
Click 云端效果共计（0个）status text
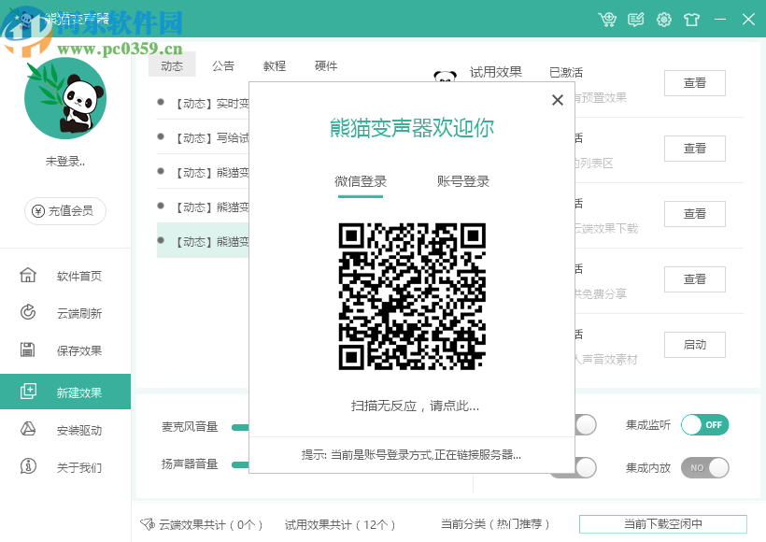click(210, 525)
